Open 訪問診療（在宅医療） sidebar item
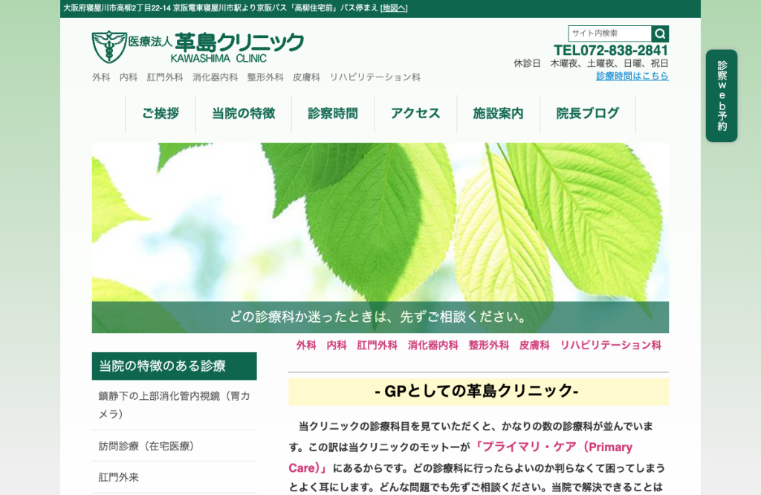Viewport: 761px width, 495px height. (x=174, y=446)
